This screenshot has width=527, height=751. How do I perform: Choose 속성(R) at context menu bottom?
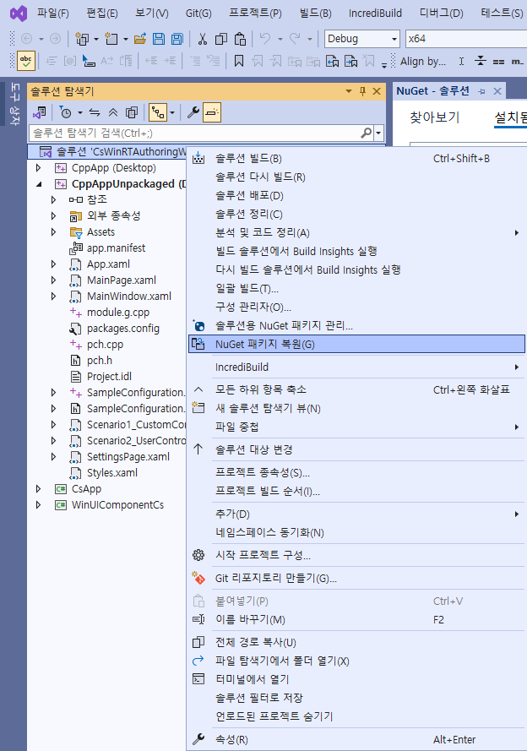[x=356, y=739]
